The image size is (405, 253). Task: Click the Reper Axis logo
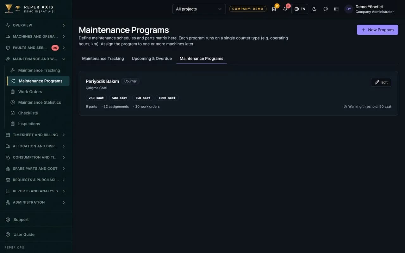click(x=9, y=9)
